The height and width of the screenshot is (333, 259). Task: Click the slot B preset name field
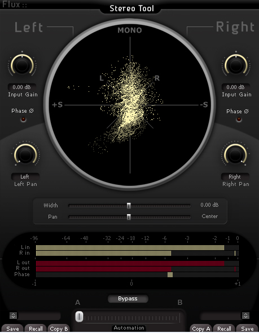click(221, 316)
